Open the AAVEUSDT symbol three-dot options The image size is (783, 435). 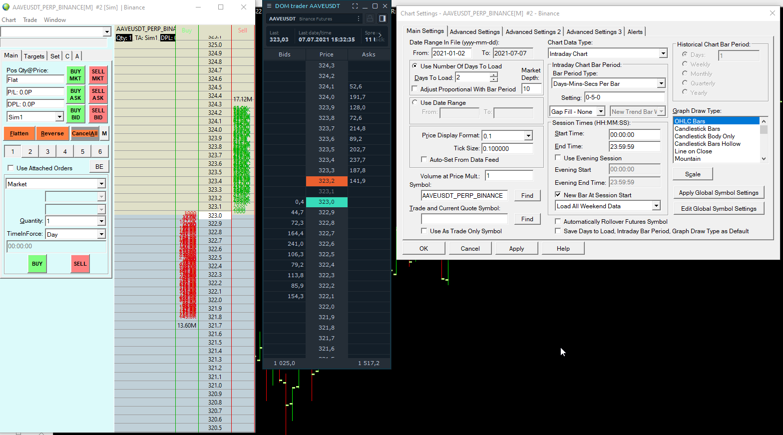[359, 18]
